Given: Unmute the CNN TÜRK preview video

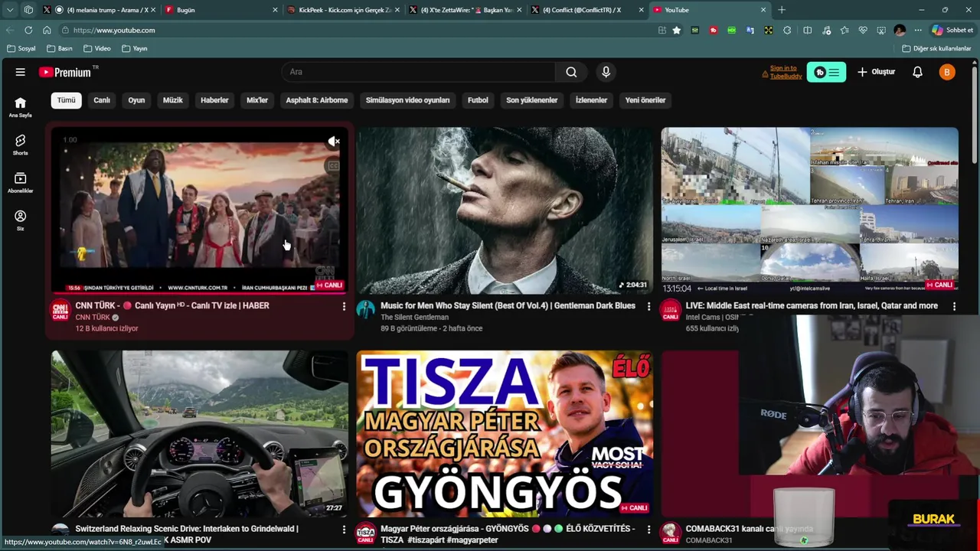Looking at the screenshot, I should pos(334,142).
